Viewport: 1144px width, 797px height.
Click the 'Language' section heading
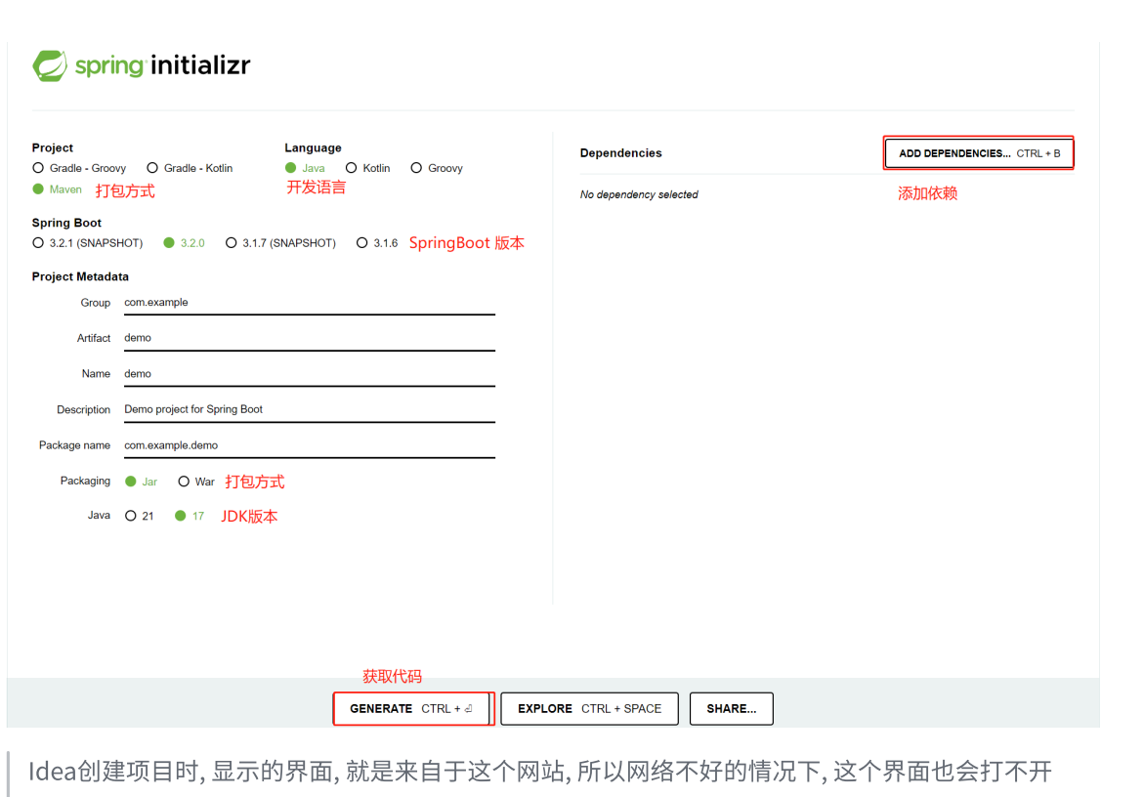point(313,148)
